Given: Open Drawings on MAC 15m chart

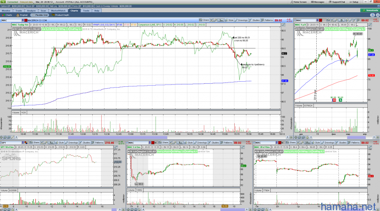Looking at the screenshot, I should (328, 143).
